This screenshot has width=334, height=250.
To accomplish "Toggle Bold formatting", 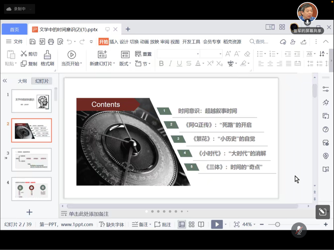I will click(161, 63).
